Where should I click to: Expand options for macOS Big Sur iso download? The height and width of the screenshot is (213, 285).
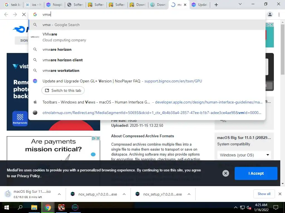(x=59, y=194)
